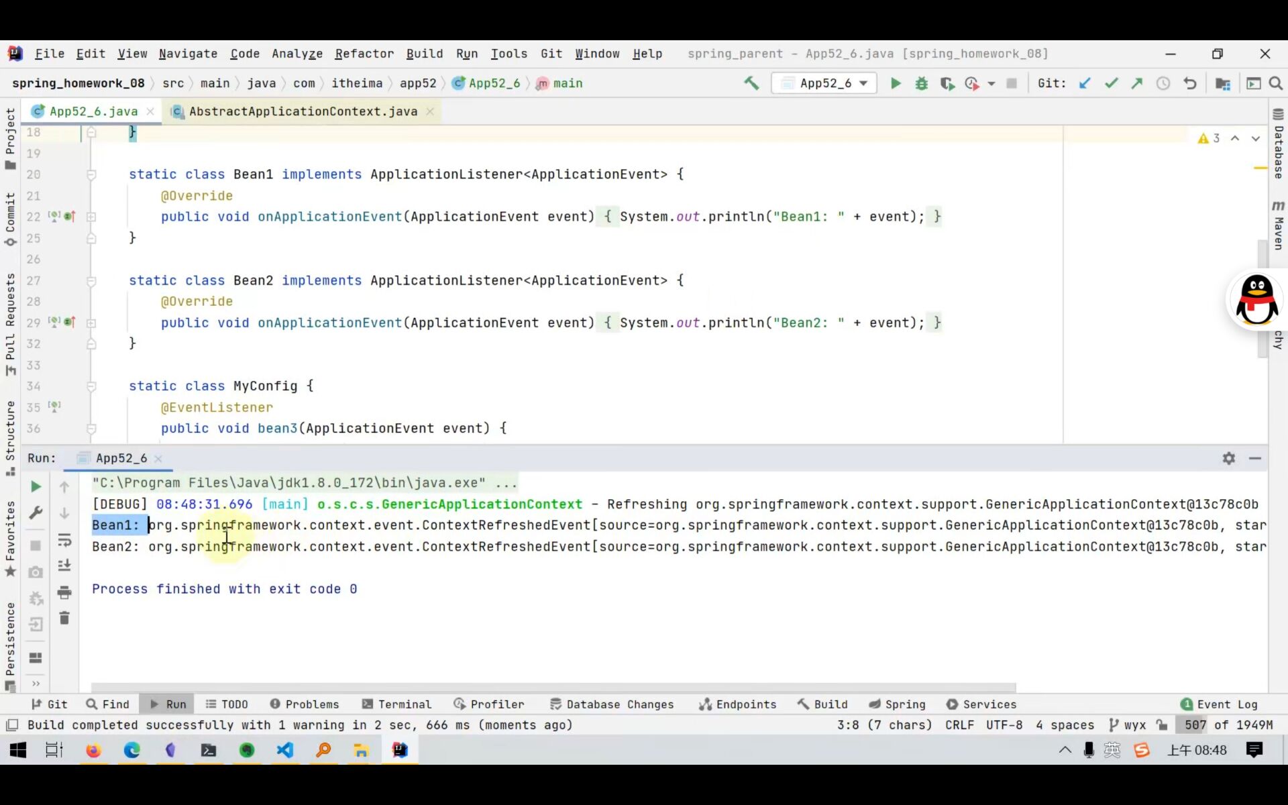1288x805 pixels.
Task: Click the rollback undo arrow icon
Action: tap(1189, 83)
